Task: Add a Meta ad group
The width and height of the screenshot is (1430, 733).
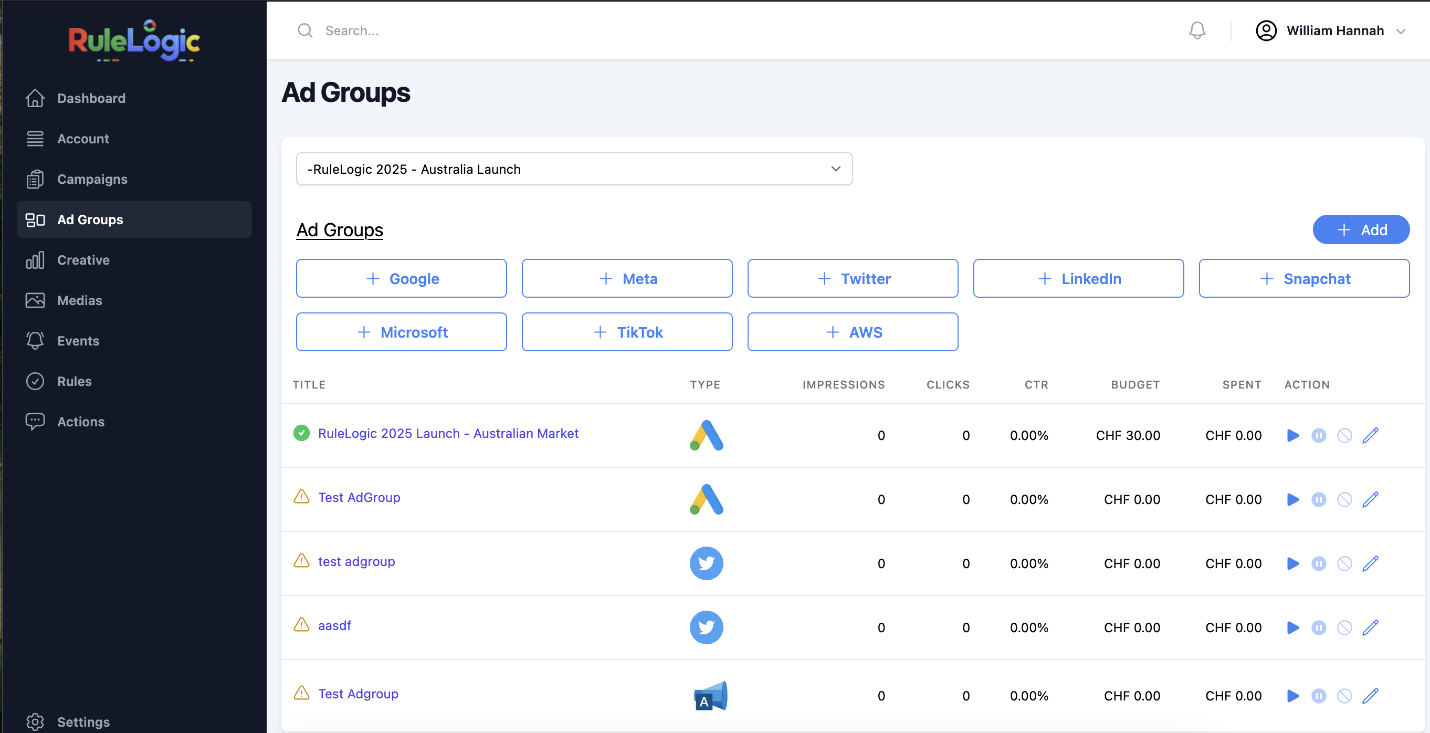Action: [x=627, y=278]
